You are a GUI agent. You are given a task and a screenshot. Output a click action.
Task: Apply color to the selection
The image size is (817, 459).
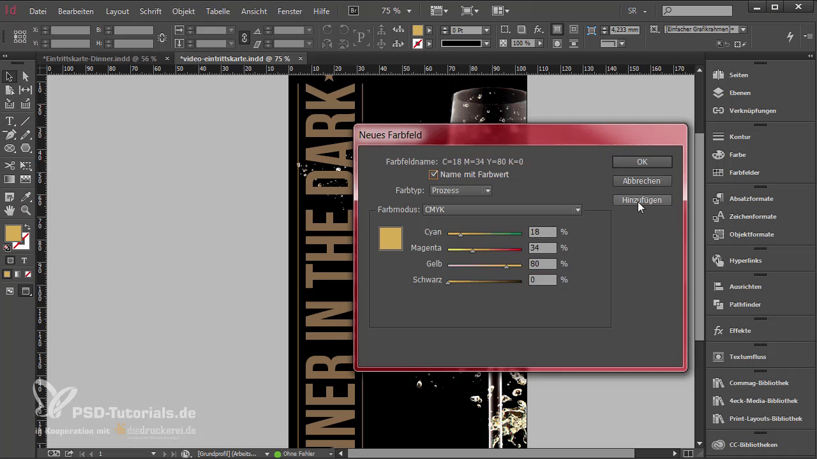pyautogui.click(x=7, y=274)
